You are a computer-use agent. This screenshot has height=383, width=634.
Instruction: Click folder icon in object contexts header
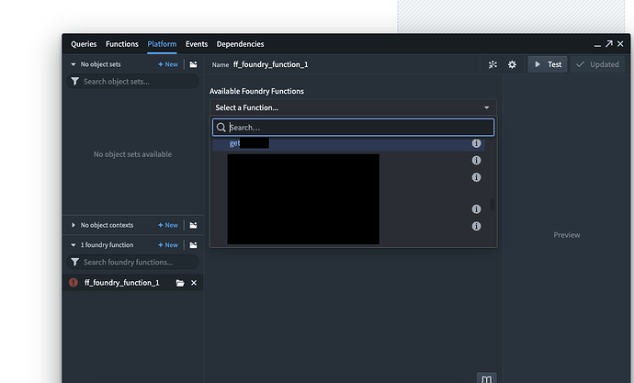pos(194,225)
